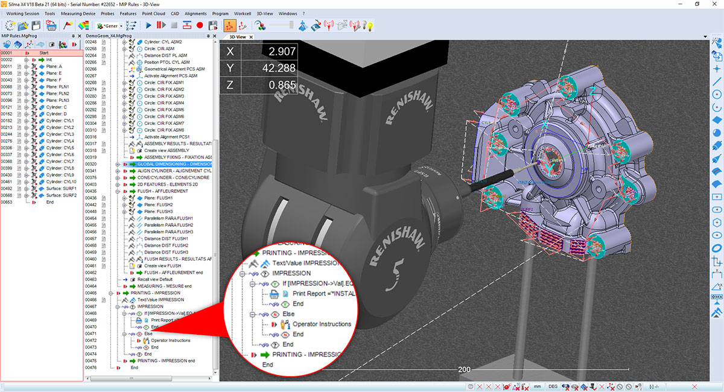Stop program with the gray square button
The width and height of the screenshot is (724, 392).
coord(174,25)
